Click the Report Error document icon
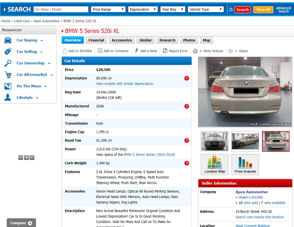Image resolution: width=294 pixels, height=227 pixels. [x=165, y=51]
